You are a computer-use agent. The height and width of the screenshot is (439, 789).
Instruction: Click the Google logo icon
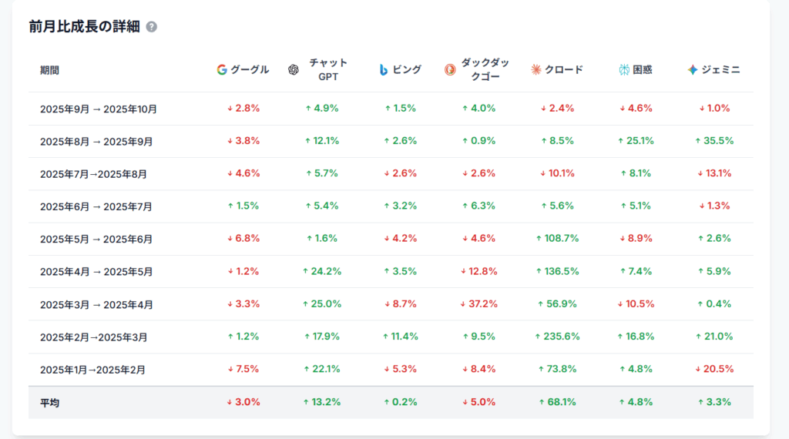tap(222, 69)
